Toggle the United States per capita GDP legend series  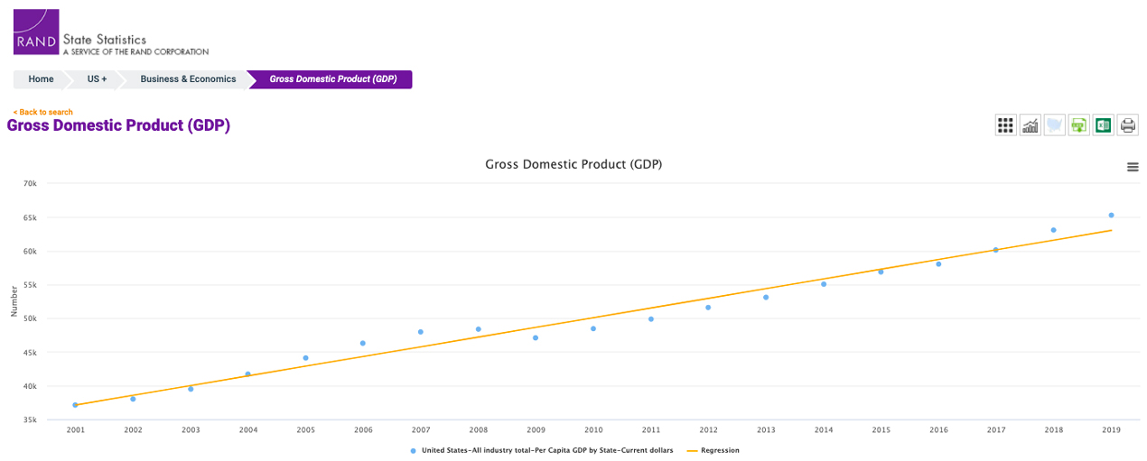544,450
